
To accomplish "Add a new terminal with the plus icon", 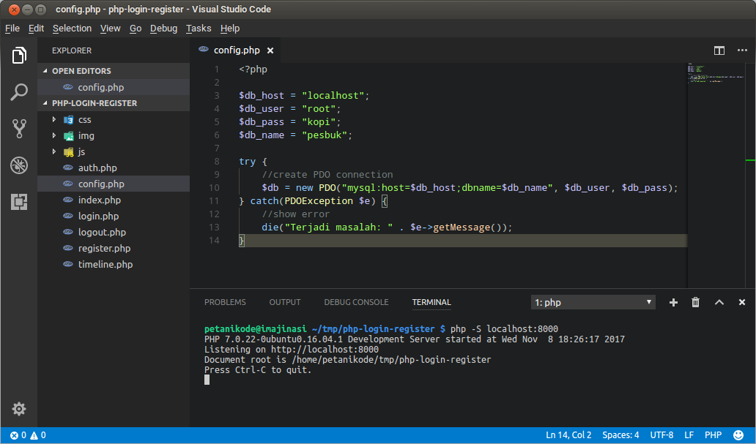I will (x=673, y=301).
